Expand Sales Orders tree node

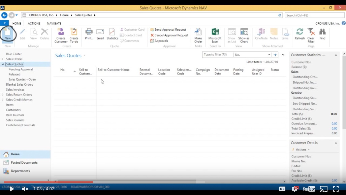[x=3, y=59]
